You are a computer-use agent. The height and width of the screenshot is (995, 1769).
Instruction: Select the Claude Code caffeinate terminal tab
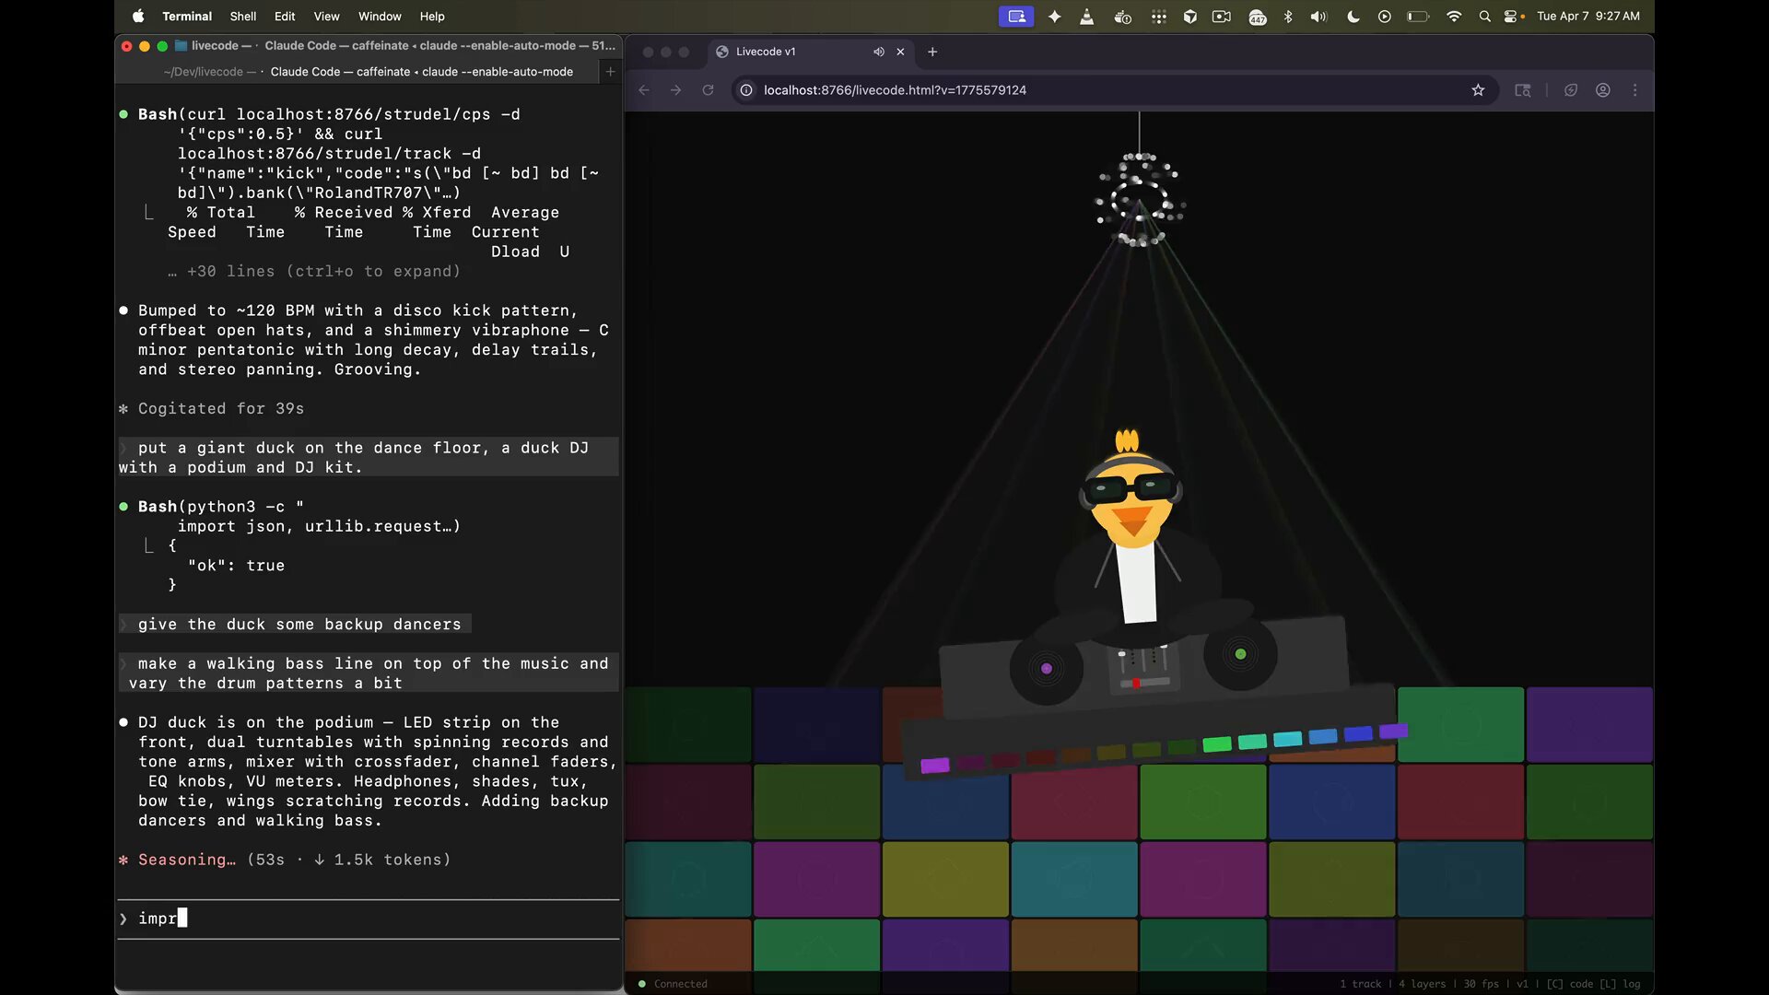(421, 72)
